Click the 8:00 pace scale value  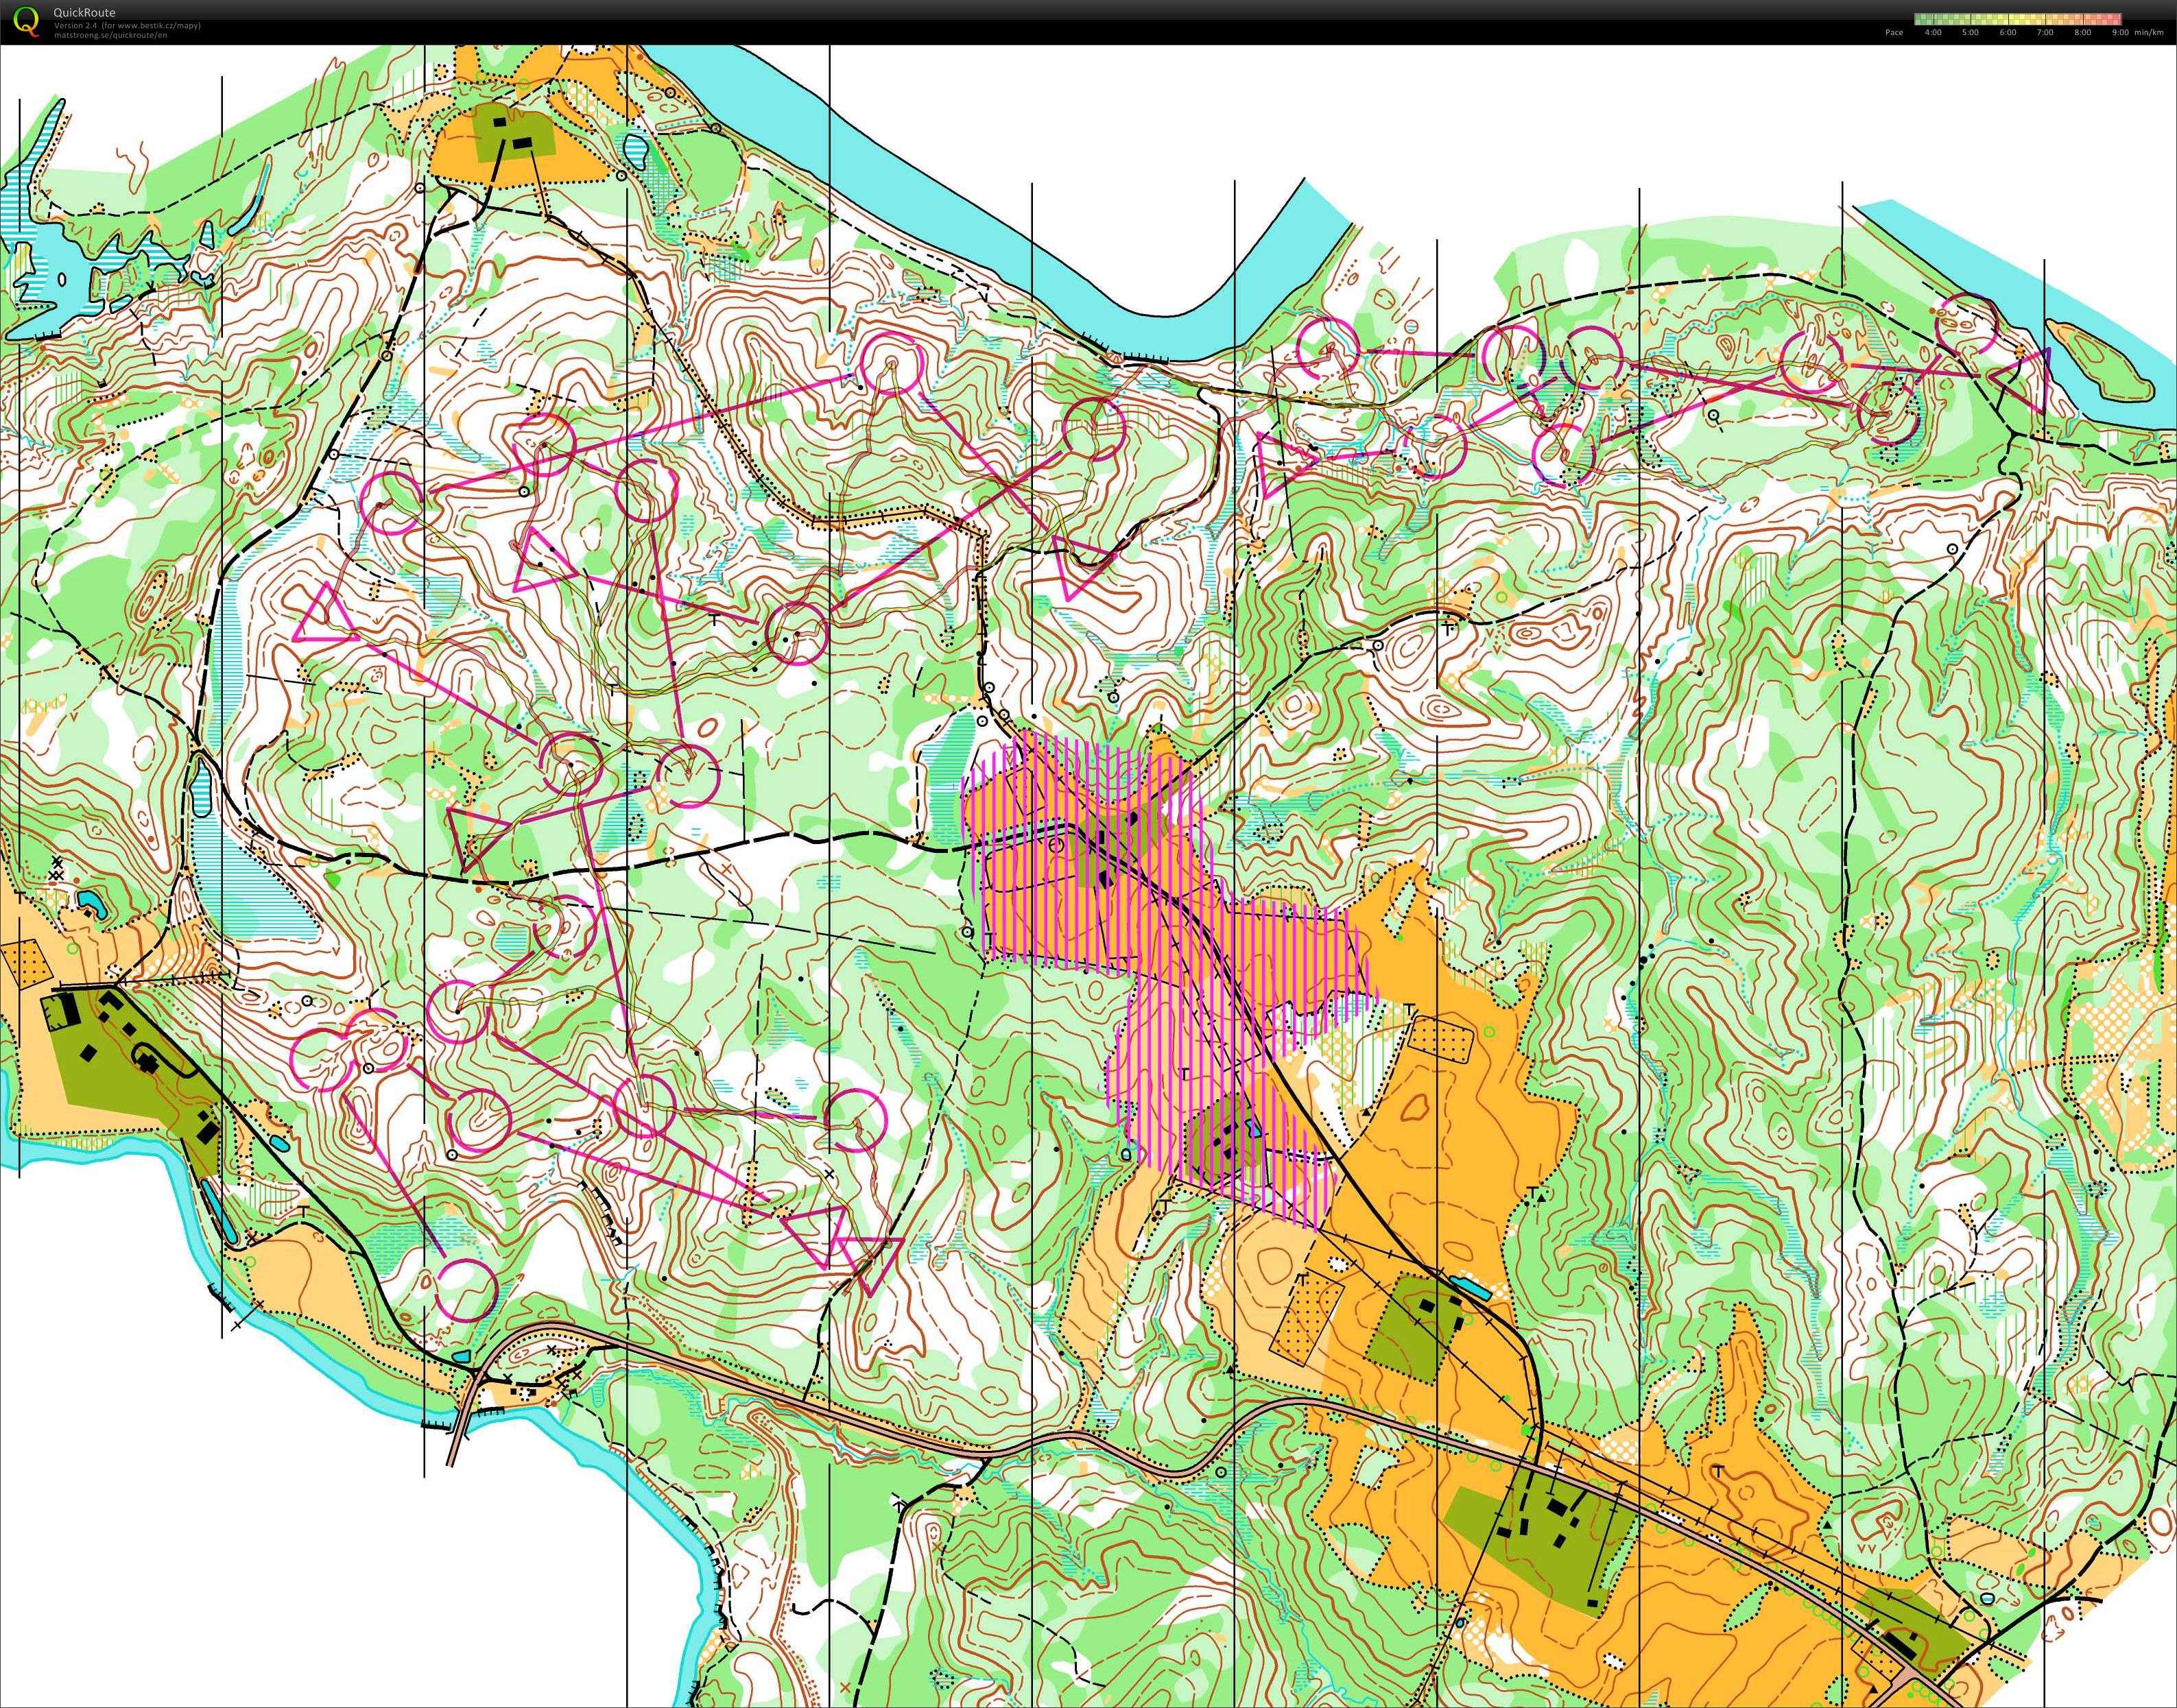coord(2083,33)
